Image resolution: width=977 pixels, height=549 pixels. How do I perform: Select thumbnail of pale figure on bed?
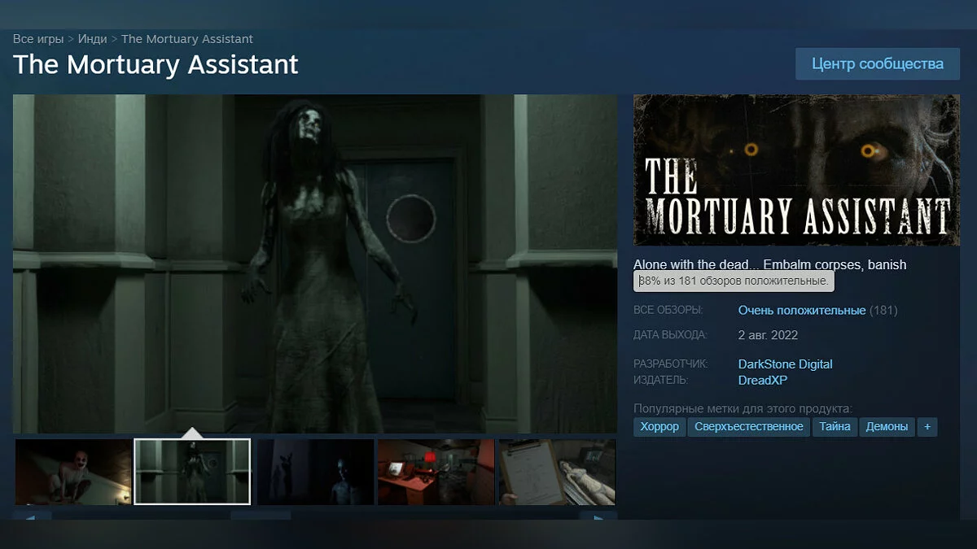point(73,472)
